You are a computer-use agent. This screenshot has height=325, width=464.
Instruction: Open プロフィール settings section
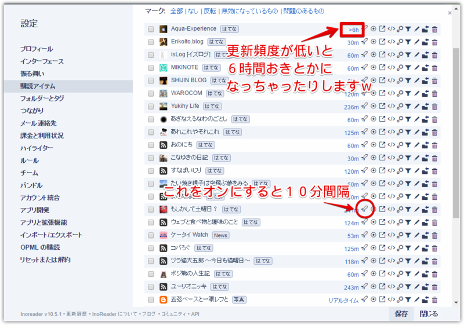pos(37,49)
